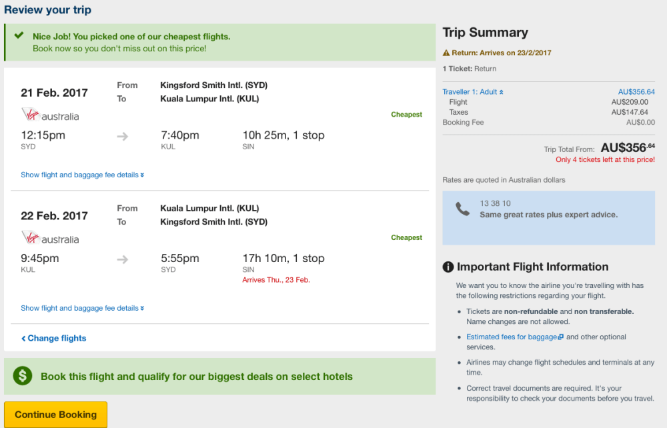Expand flight and baggage fee details for 21 Feb

click(x=82, y=175)
